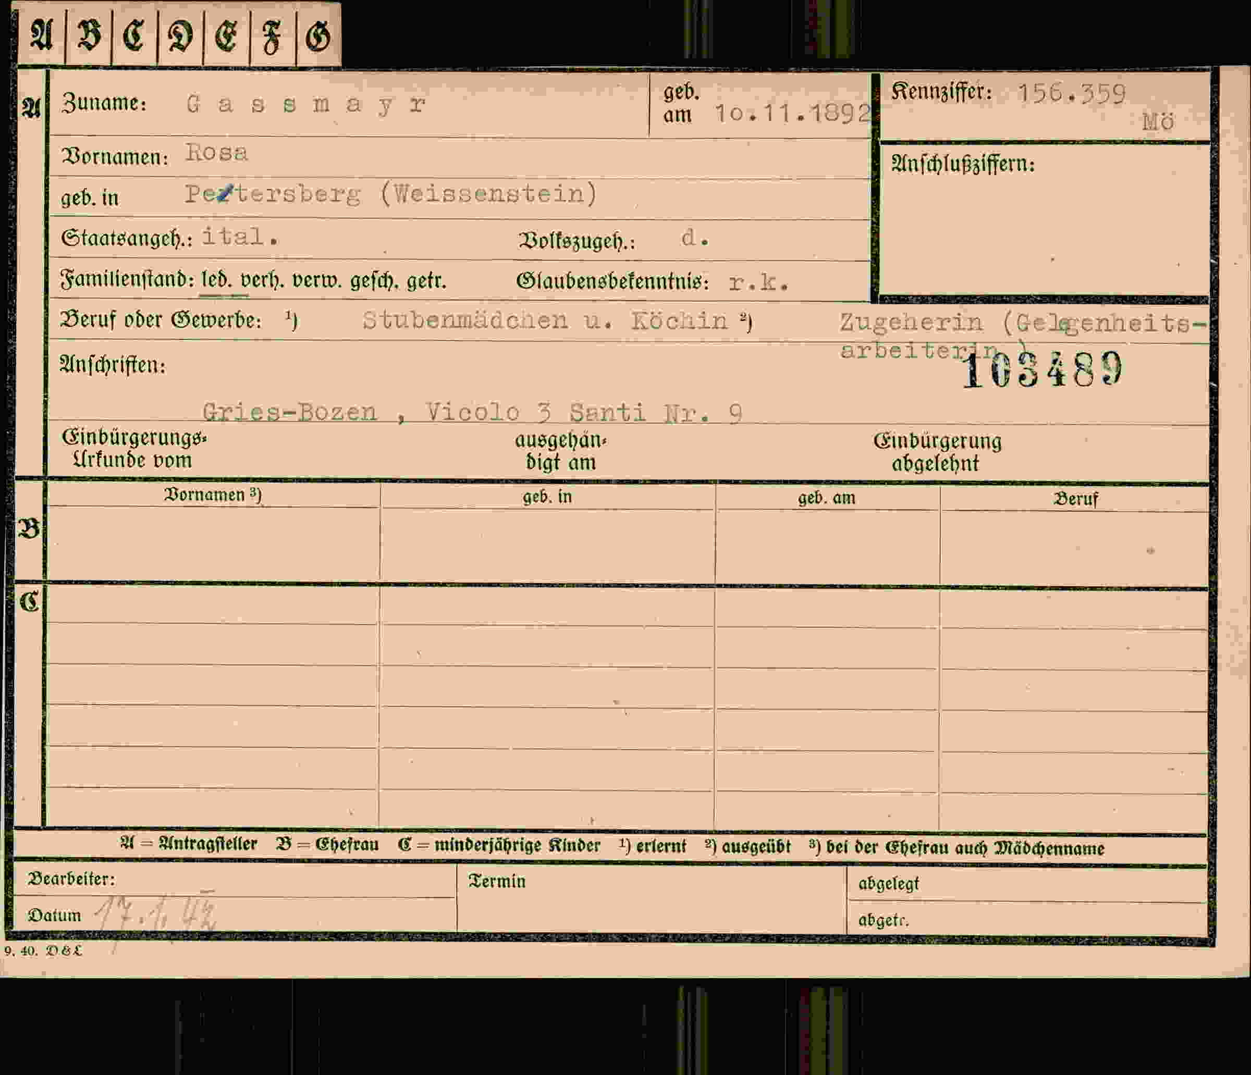Viewport: 1251px width, 1075px height.
Task: Click the 'getr.' marital status option
Action: pos(426,281)
